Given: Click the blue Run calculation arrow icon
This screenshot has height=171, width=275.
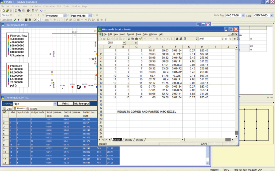Looking at the screenshot, I should coord(19,20).
